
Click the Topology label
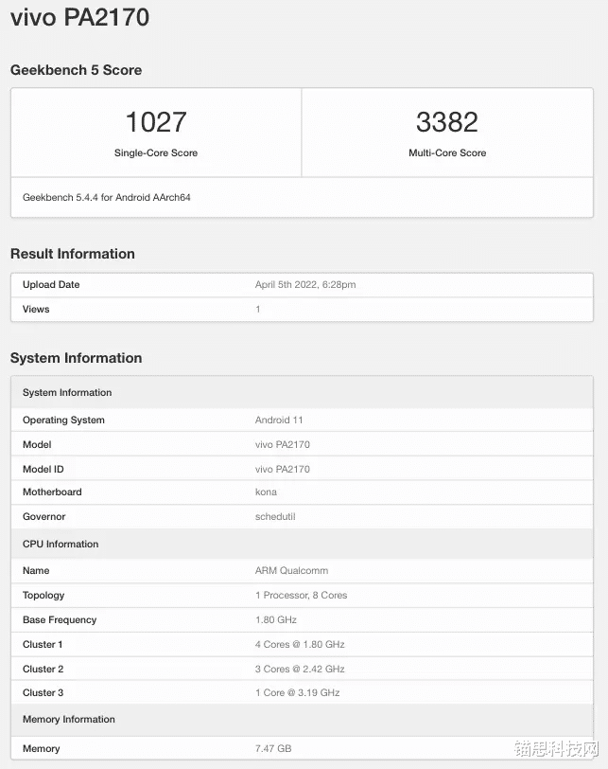pyautogui.click(x=43, y=595)
